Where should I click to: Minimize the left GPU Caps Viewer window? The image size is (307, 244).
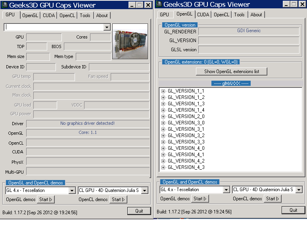(132, 5)
